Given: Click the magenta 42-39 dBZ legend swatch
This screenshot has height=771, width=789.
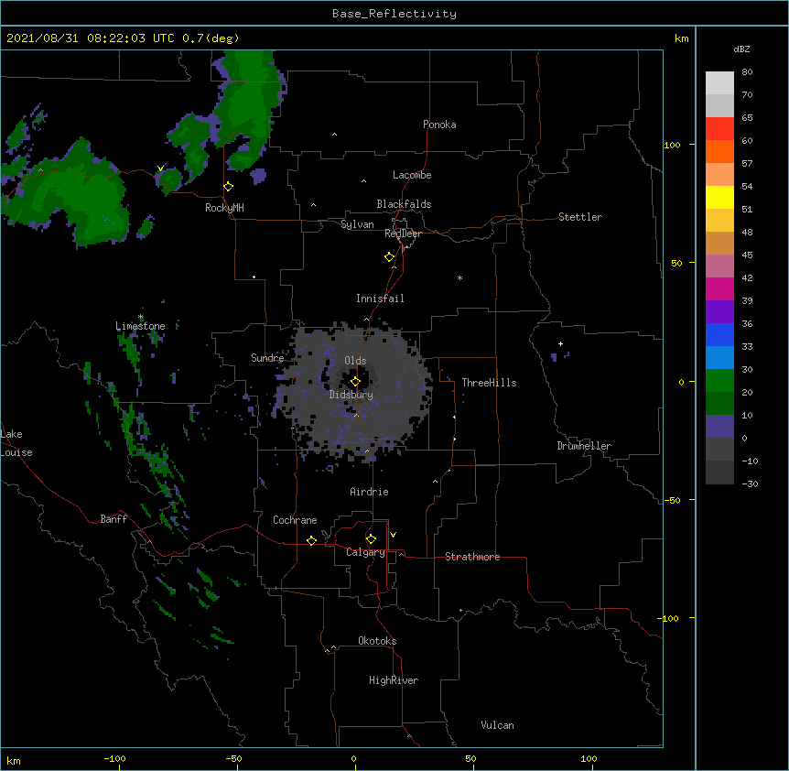Looking at the screenshot, I should [719, 289].
